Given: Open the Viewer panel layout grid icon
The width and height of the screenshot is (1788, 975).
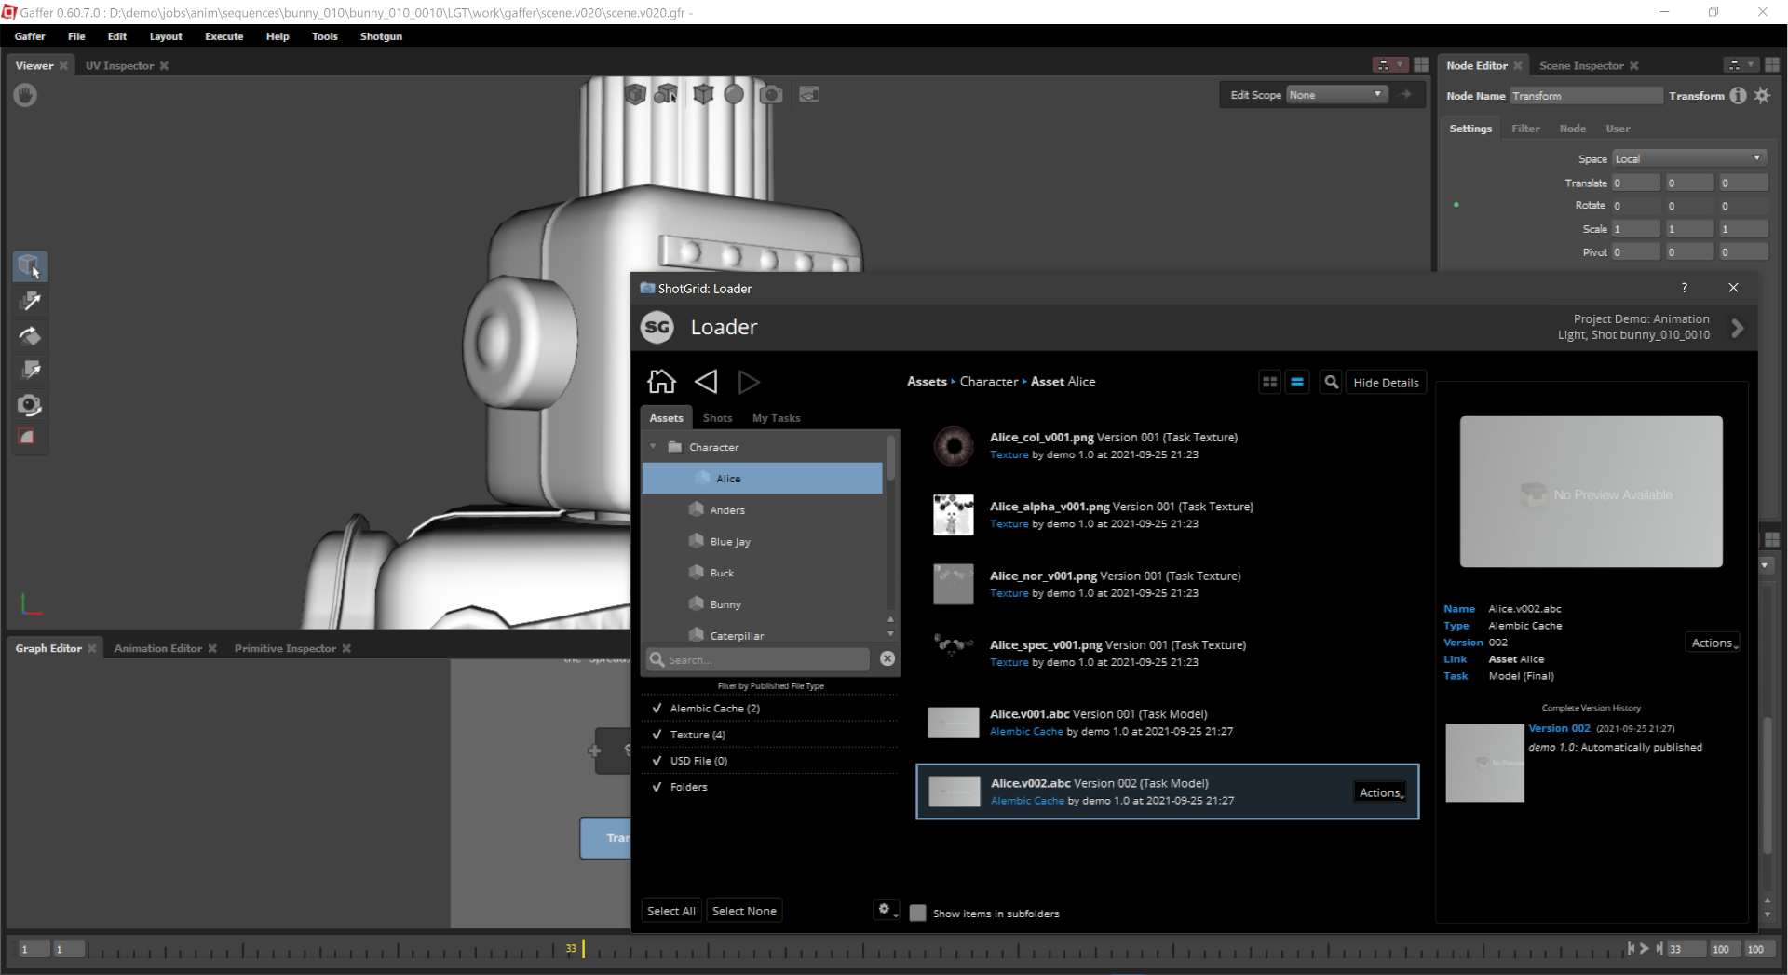Looking at the screenshot, I should coord(1421,65).
